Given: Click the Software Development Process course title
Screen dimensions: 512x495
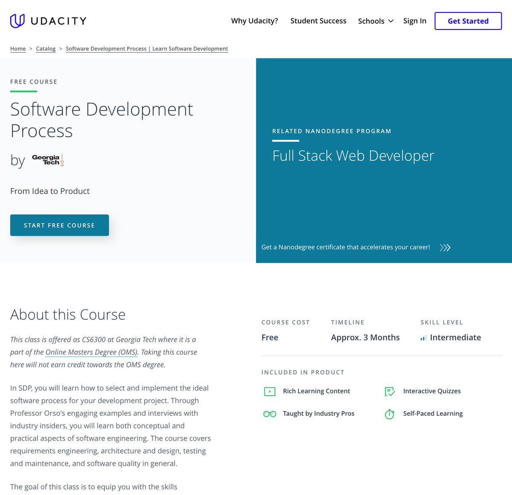Looking at the screenshot, I should click(x=102, y=120).
